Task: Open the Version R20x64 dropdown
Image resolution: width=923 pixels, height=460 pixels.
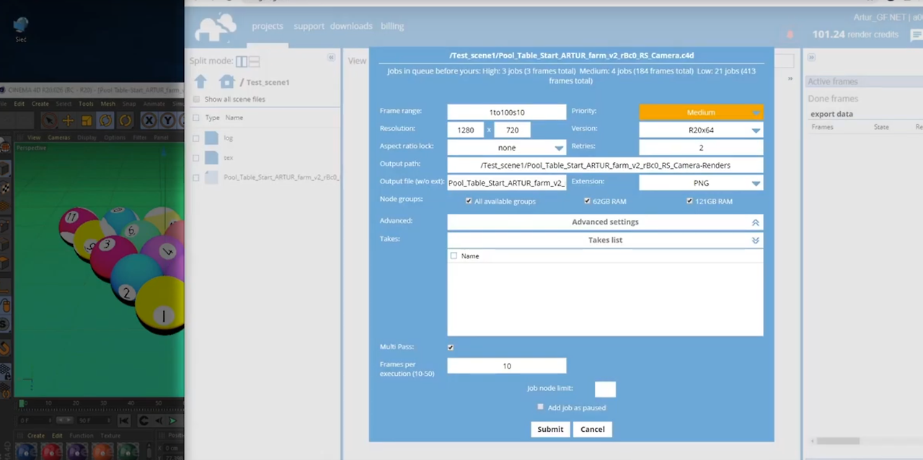Action: pos(701,130)
